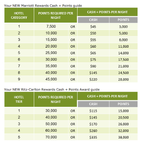Select the 20,500 points cell
The image size is (142, 142).
pos(123,118)
